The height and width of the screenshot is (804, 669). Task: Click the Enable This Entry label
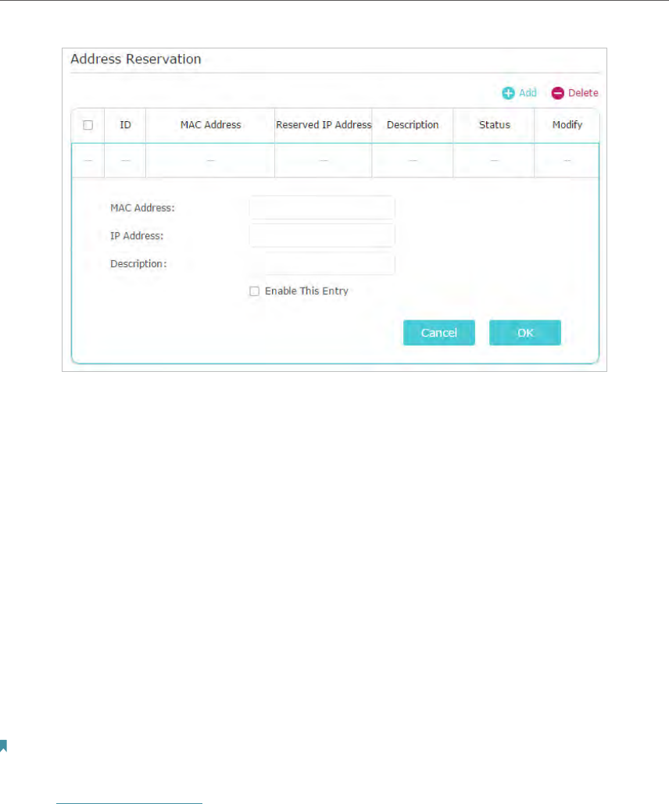click(x=306, y=291)
